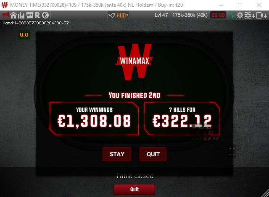Open the statistics bar chart icon
The image size is (269, 197).
tap(21, 15)
